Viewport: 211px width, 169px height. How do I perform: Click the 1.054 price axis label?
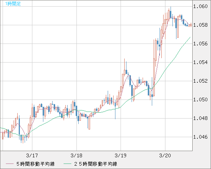coord(200,62)
